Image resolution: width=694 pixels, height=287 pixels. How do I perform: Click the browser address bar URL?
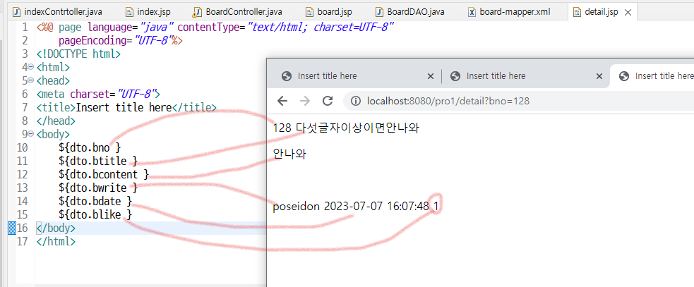coord(448,102)
